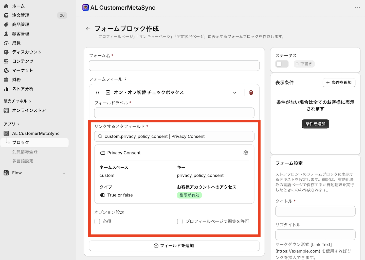Enable プロフィールページで編集を許可 checkbox
Viewport: 365px width, 260px height.
[x=180, y=222]
